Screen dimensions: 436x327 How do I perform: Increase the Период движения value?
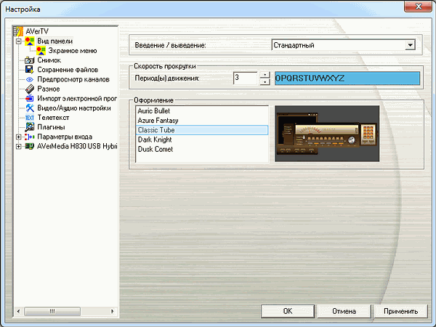coord(265,75)
